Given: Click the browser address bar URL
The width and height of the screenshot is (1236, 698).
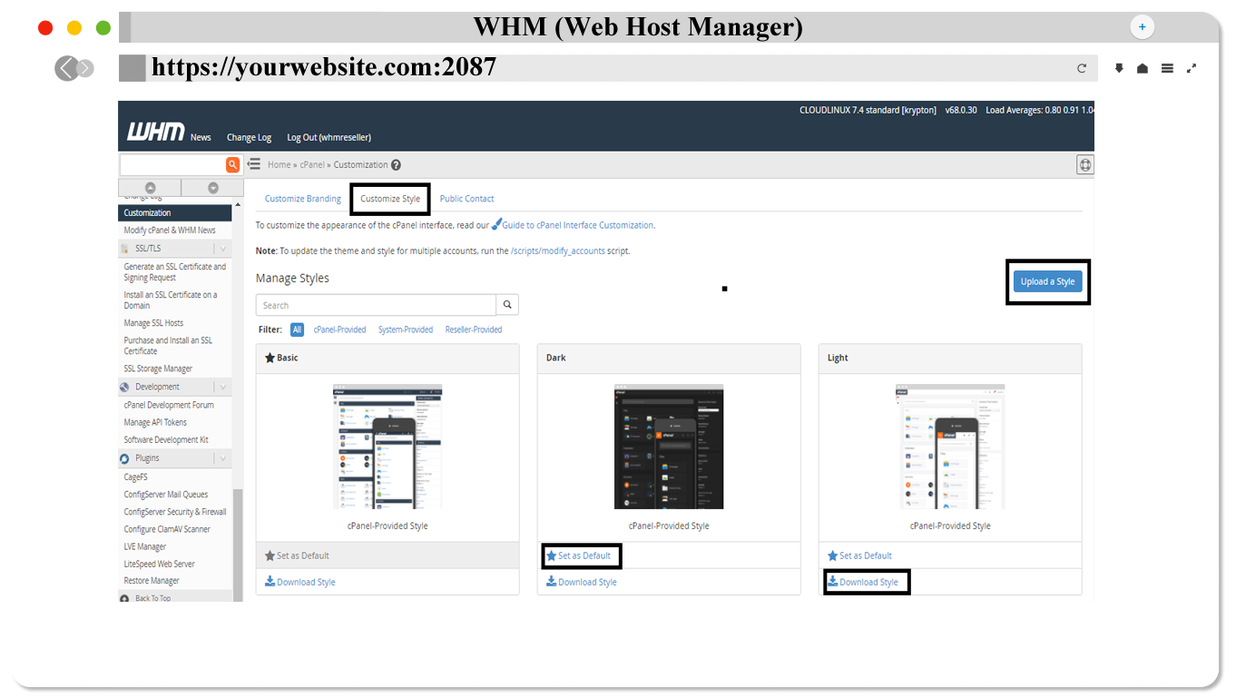Looking at the screenshot, I should (x=324, y=67).
